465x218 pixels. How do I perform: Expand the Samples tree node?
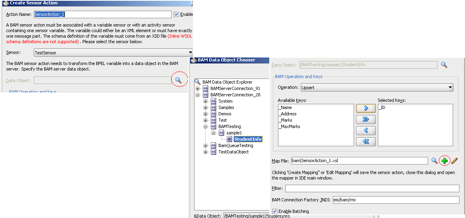205,107
